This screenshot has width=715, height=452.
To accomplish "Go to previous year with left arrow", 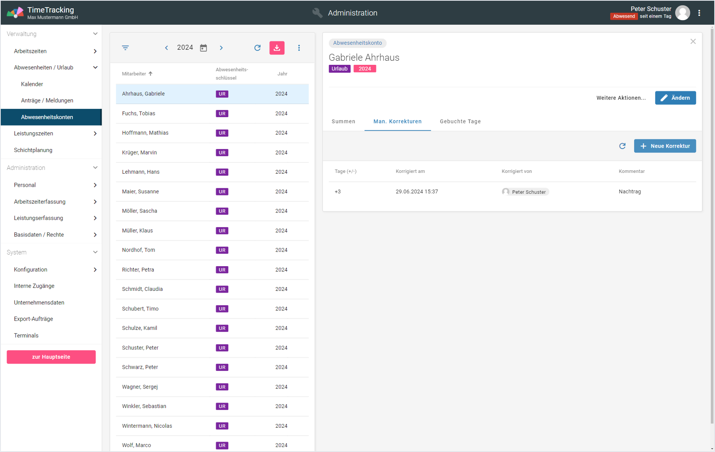I will click(x=166, y=48).
